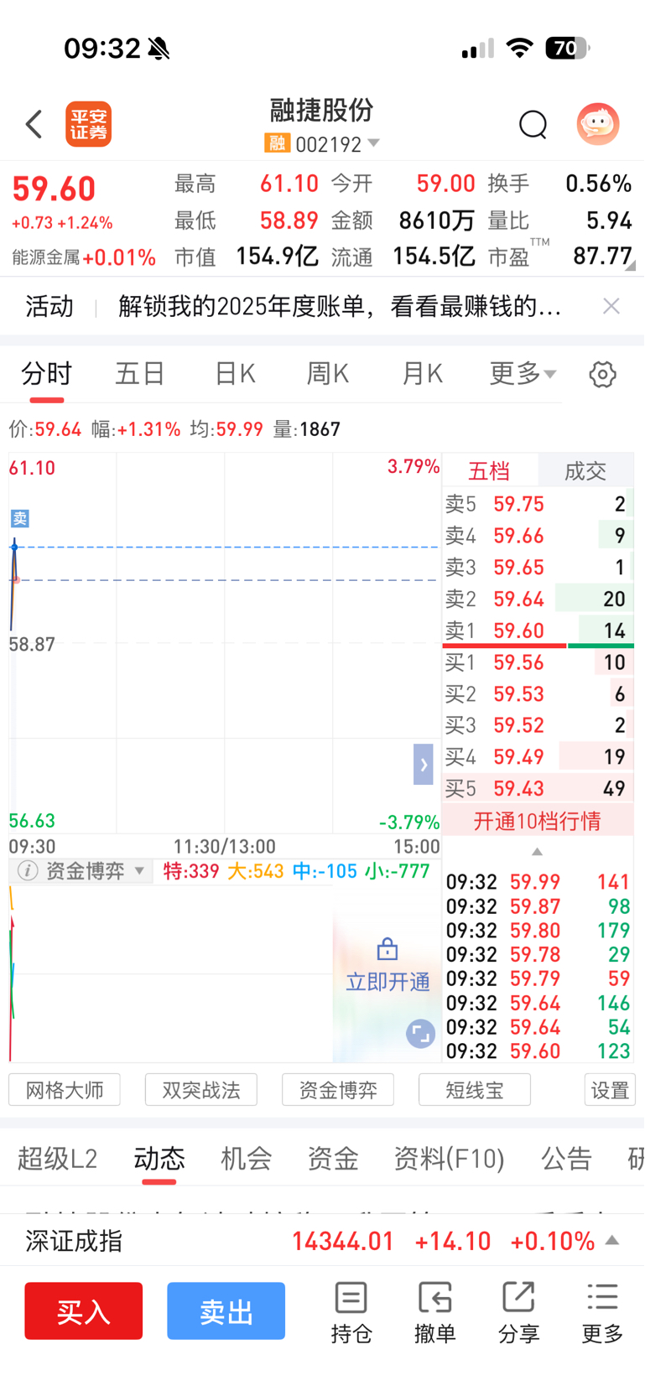Tap the minute price chart area

[225, 643]
